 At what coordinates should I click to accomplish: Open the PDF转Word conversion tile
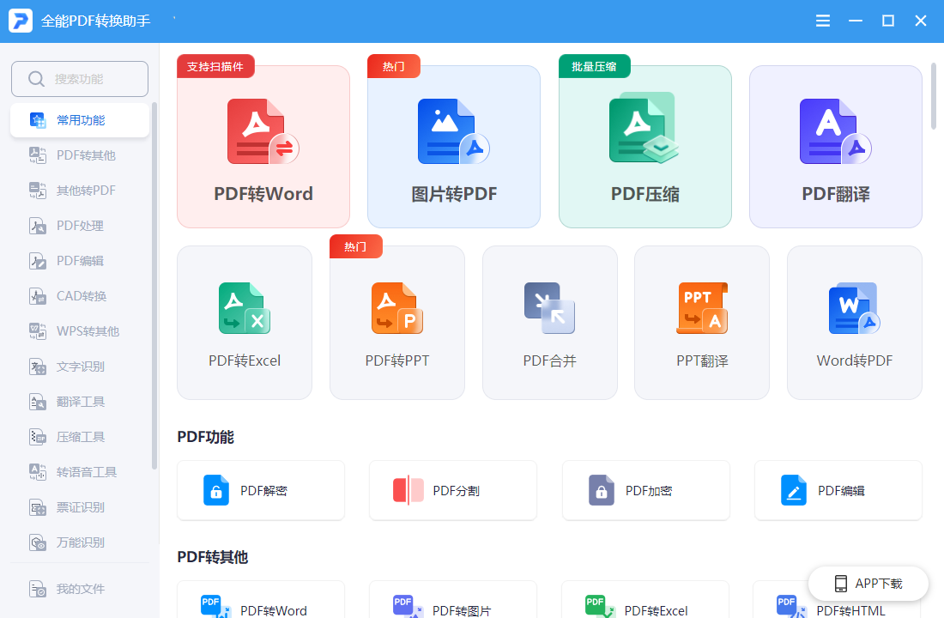[x=263, y=147]
